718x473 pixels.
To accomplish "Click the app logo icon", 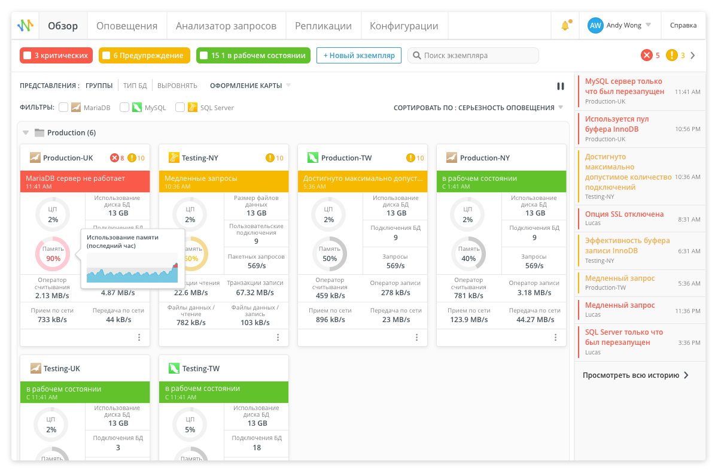I will [25, 26].
